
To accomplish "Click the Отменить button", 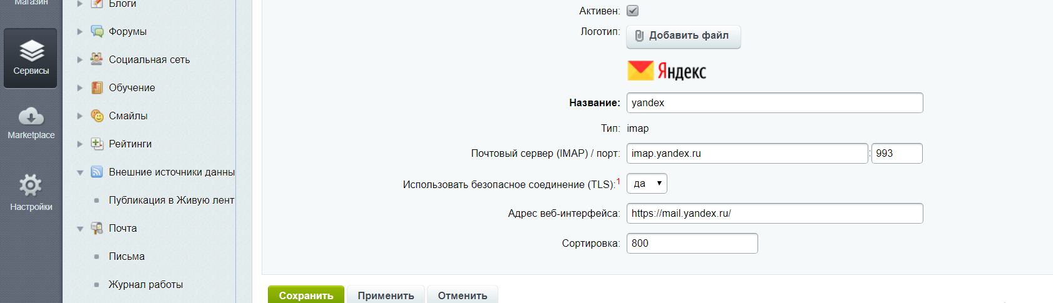I will pos(463,295).
